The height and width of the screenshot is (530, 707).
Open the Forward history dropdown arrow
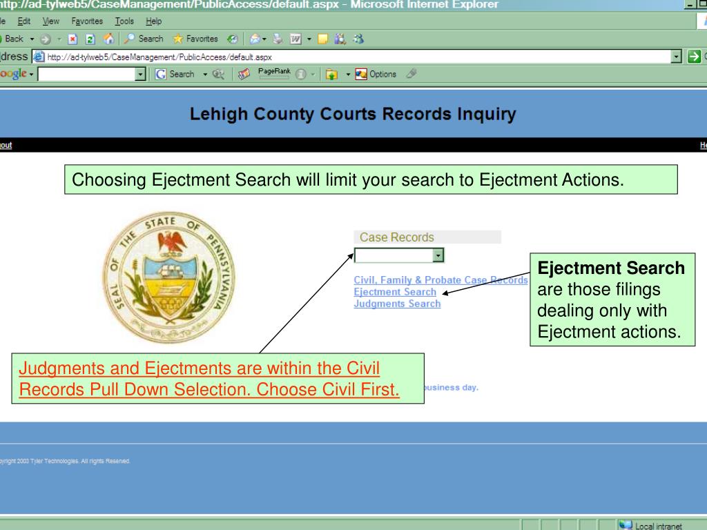pyautogui.click(x=59, y=39)
